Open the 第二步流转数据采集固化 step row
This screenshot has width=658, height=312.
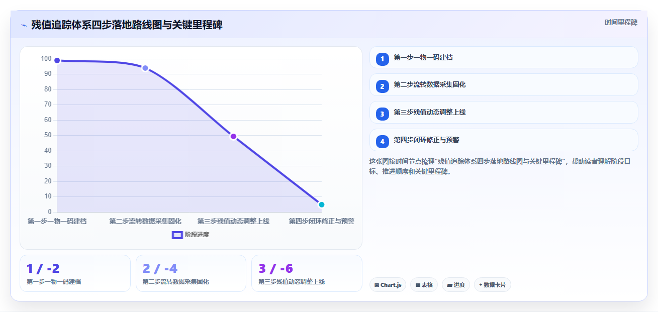tap(504, 85)
